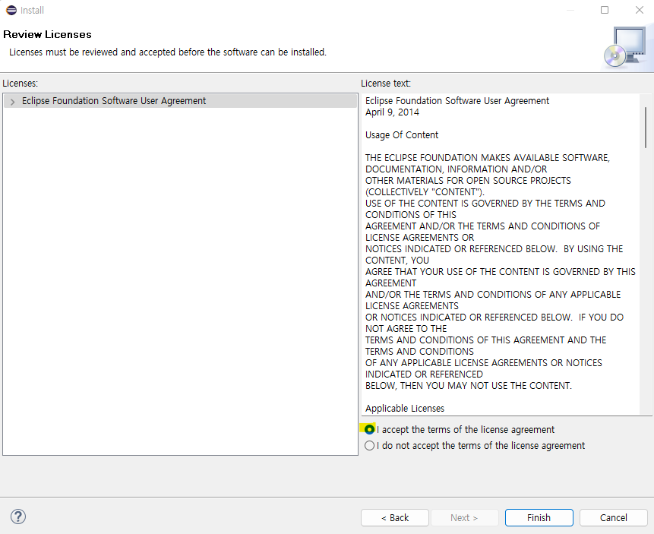654x534 pixels.
Task: Select Eclipse Foundation Software User Agreement row
Action: coord(180,101)
